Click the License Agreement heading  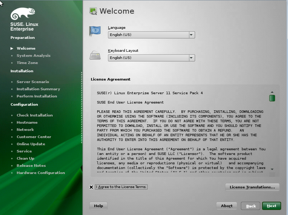pyautogui.click(x=111, y=79)
